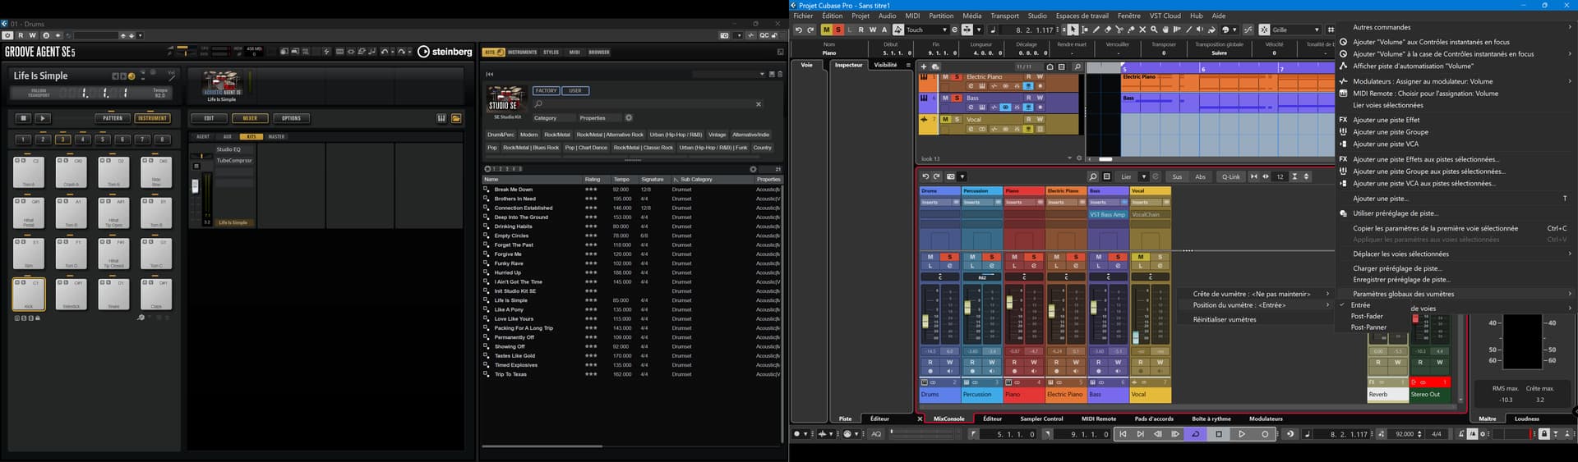
Task: Click the Claps drum pad
Action: 156,294
